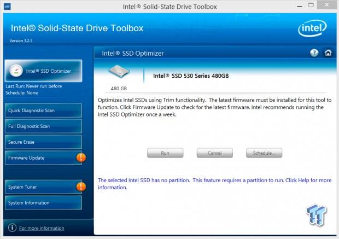
Task: Follow the For more information link
Action: [x=42, y=228]
